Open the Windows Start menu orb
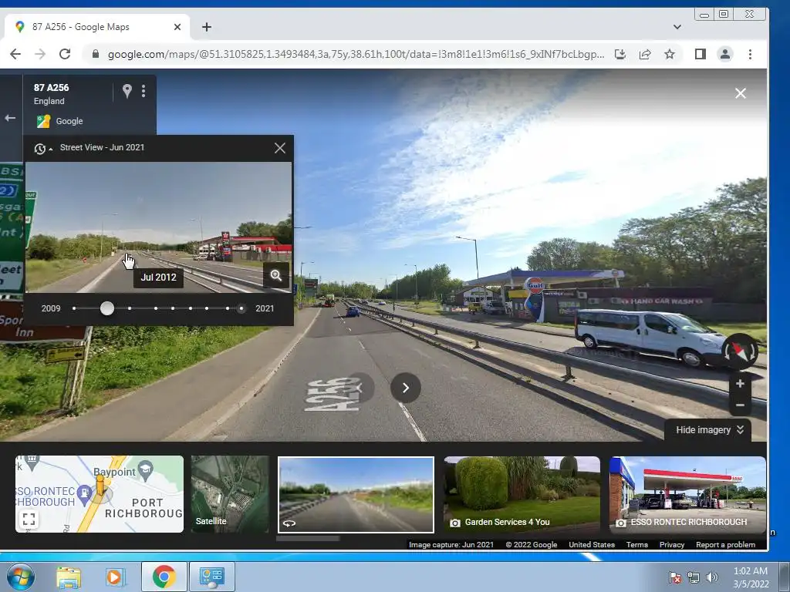Screen dimensions: 790x592 pos(21,577)
